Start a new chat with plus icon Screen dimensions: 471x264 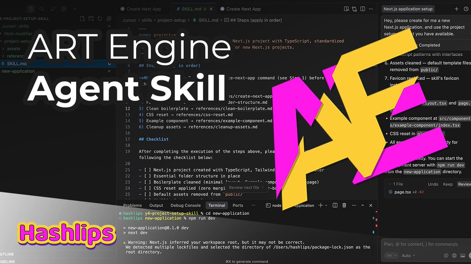coord(456,9)
